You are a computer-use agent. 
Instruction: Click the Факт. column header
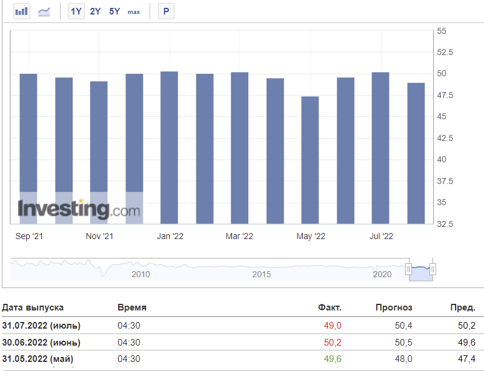(x=330, y=307)
